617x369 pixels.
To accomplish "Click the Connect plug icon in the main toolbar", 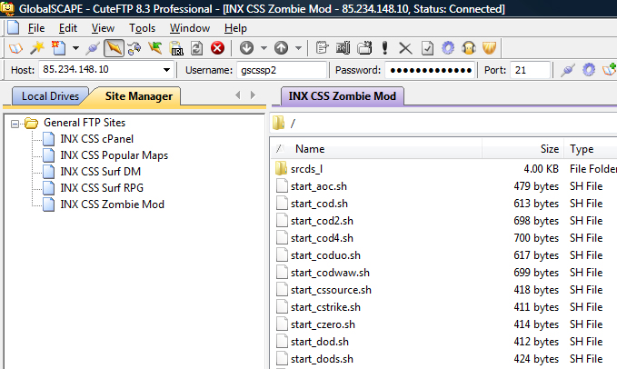I will pyautogui.click(x=93, y=48).
